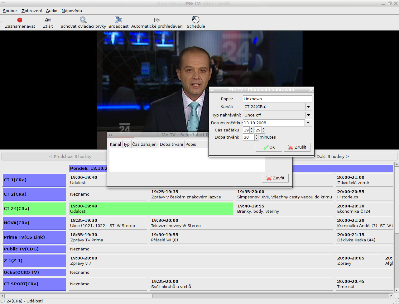This screenshot has width=399, height=304.
Task: Expand the Datum začátku date dropdown
Action: click(308, 123)
